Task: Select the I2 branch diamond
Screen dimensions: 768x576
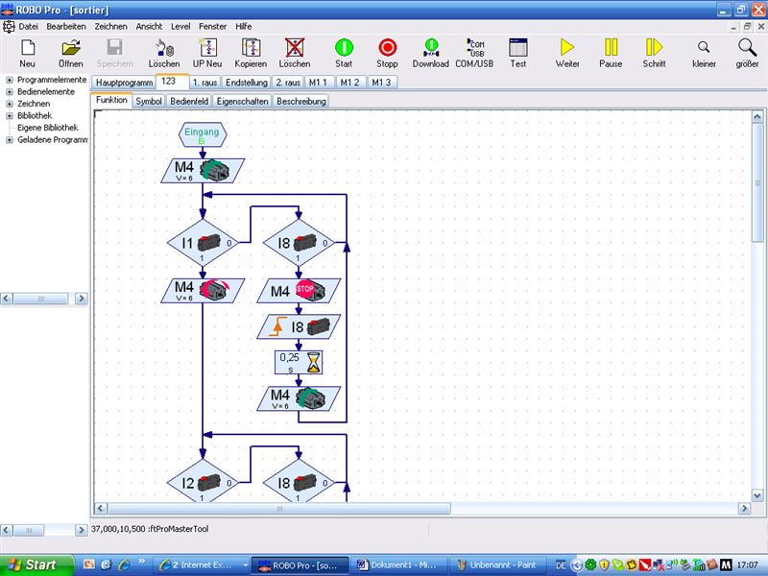Action: click(x=203, y=483)
